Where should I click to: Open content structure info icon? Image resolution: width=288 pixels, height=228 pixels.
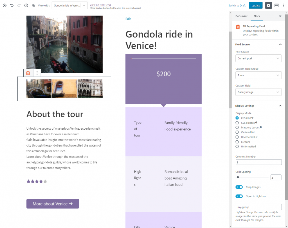26,6
